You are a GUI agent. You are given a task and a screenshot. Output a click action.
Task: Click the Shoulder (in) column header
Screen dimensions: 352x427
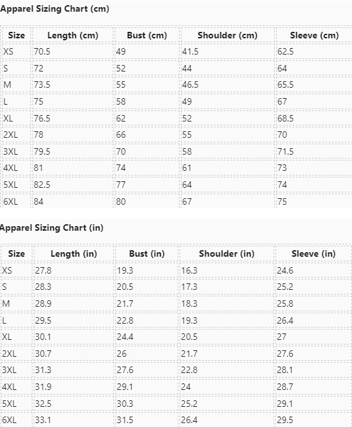(226, 254)
